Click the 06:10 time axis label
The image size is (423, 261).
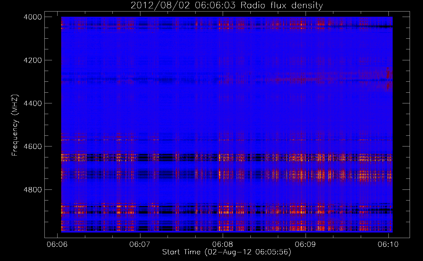[388, 244]
